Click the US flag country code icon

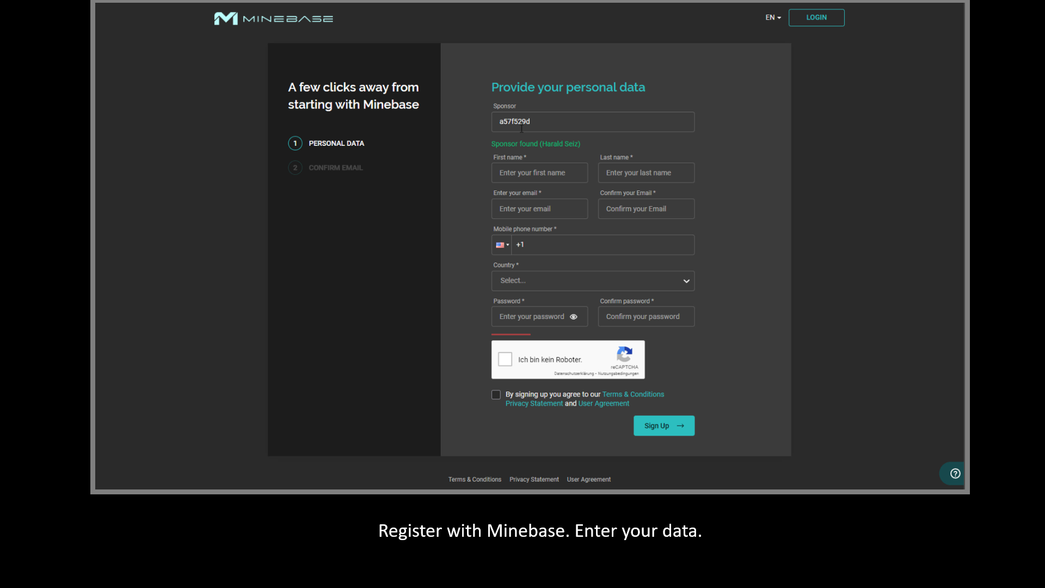(x=500, y=245)
